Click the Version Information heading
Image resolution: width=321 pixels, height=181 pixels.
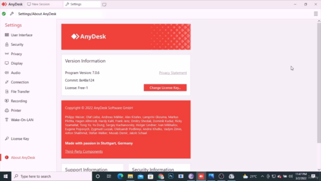coord(85,61)
